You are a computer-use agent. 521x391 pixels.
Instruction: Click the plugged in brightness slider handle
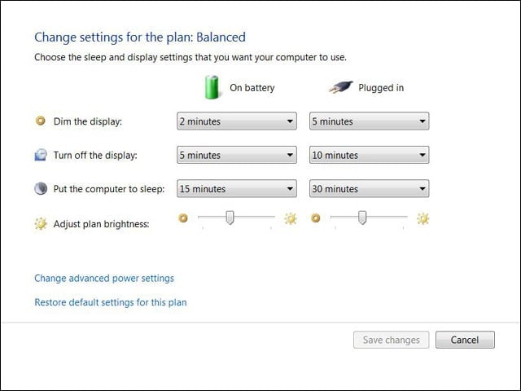(x=362, y=217)
